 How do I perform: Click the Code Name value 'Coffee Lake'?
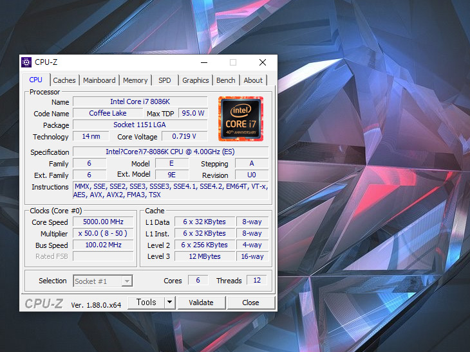pyautogui.click(x=108, y=113)
